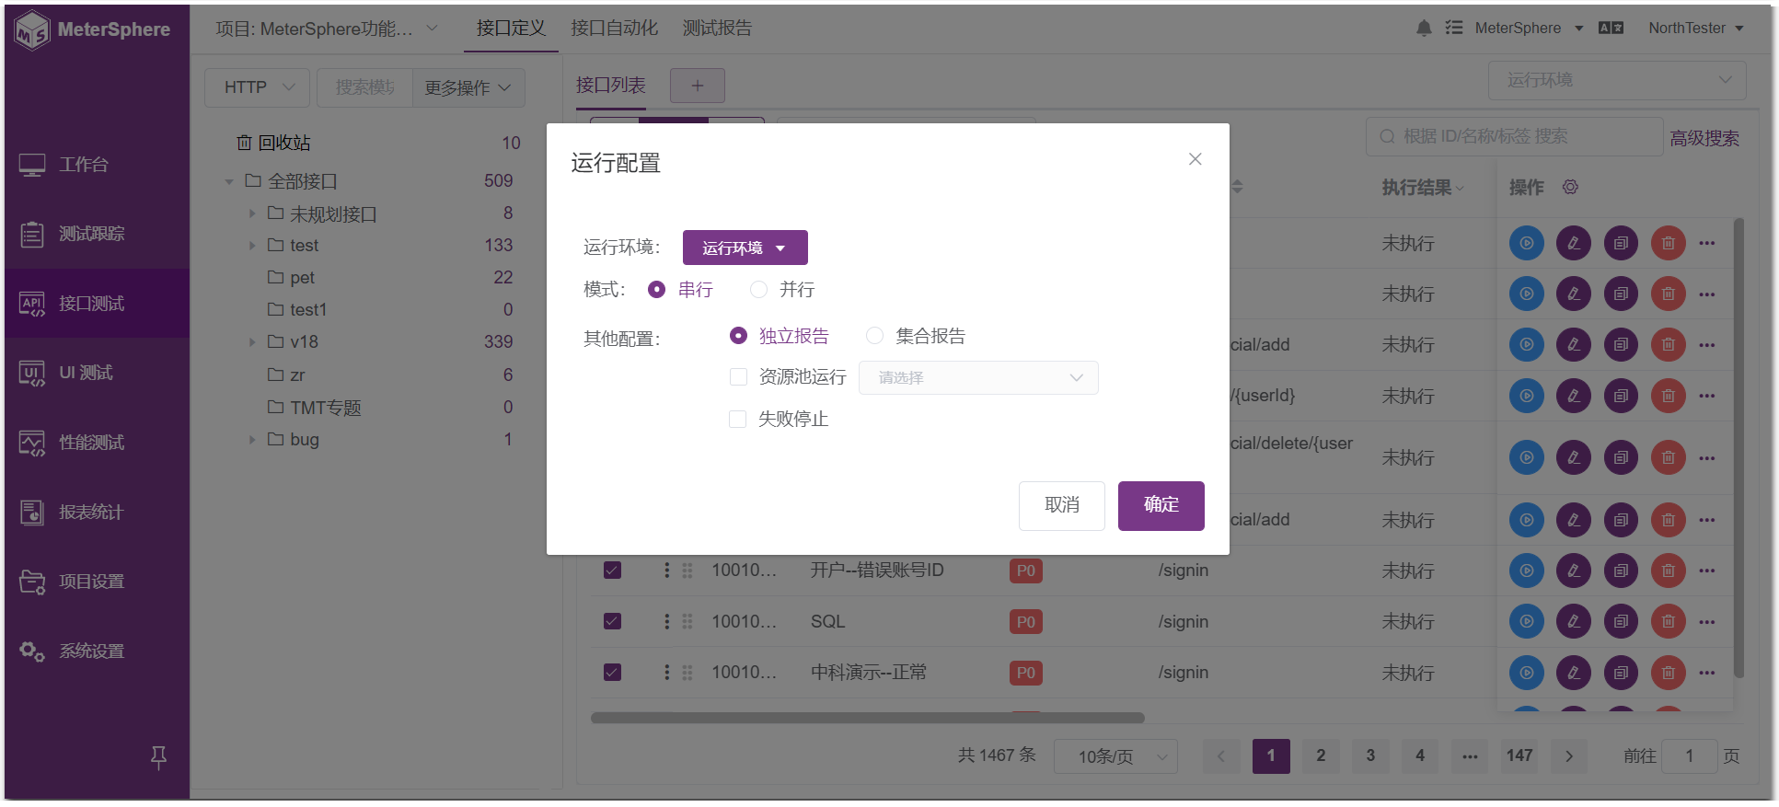This screenshot has width=1779, height=807.
Task: Run the SQL row's execute icon
Action: 1526,621
